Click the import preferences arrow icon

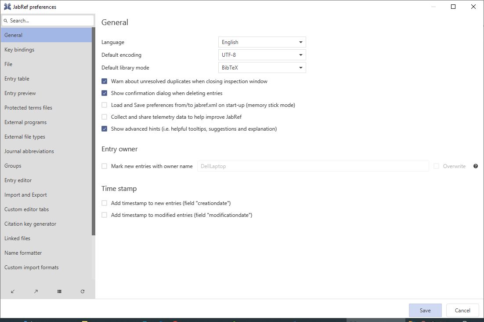pos(13,291)
